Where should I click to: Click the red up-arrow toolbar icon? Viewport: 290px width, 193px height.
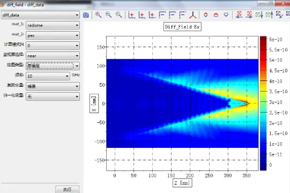pos(216,15)
